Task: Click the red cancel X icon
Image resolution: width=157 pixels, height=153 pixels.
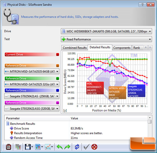Action: pyautogui.click(x=94, y=147)
